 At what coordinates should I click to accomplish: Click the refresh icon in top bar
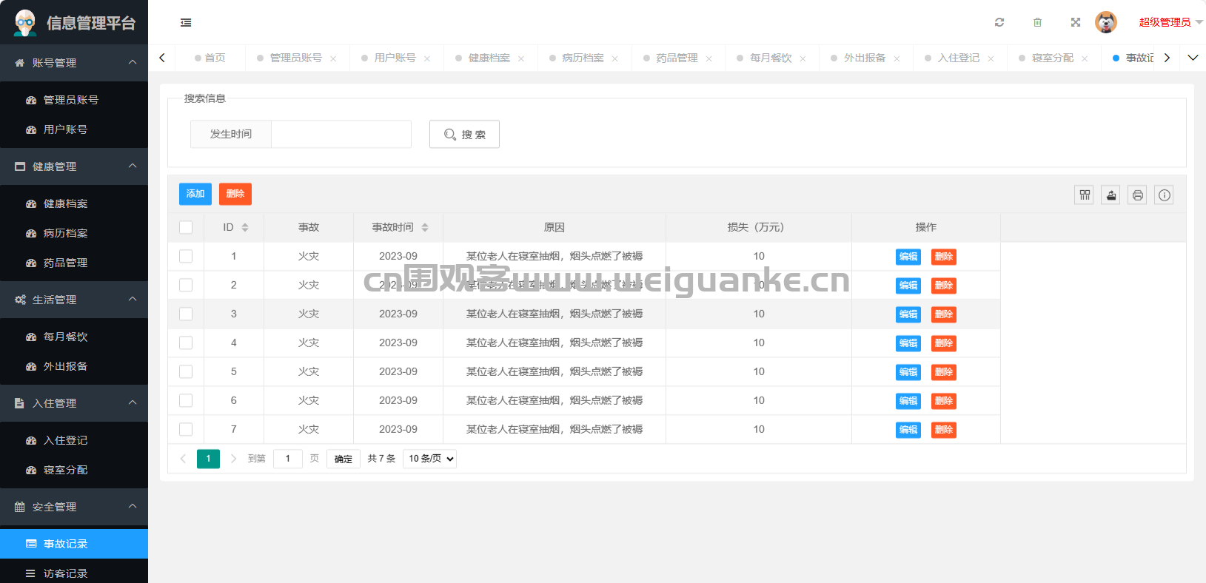pyautogui.click(x=999, y=22)
